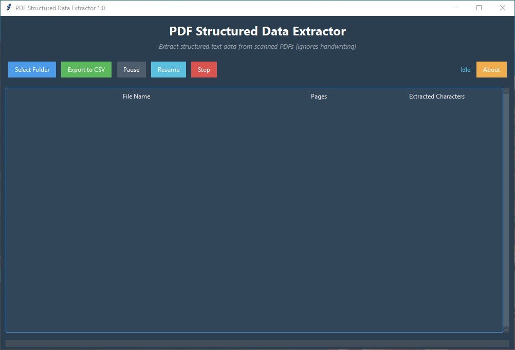This screenshot has height=350, width=515.
Task: Click the Idle status label
Action: pos(465,70)
